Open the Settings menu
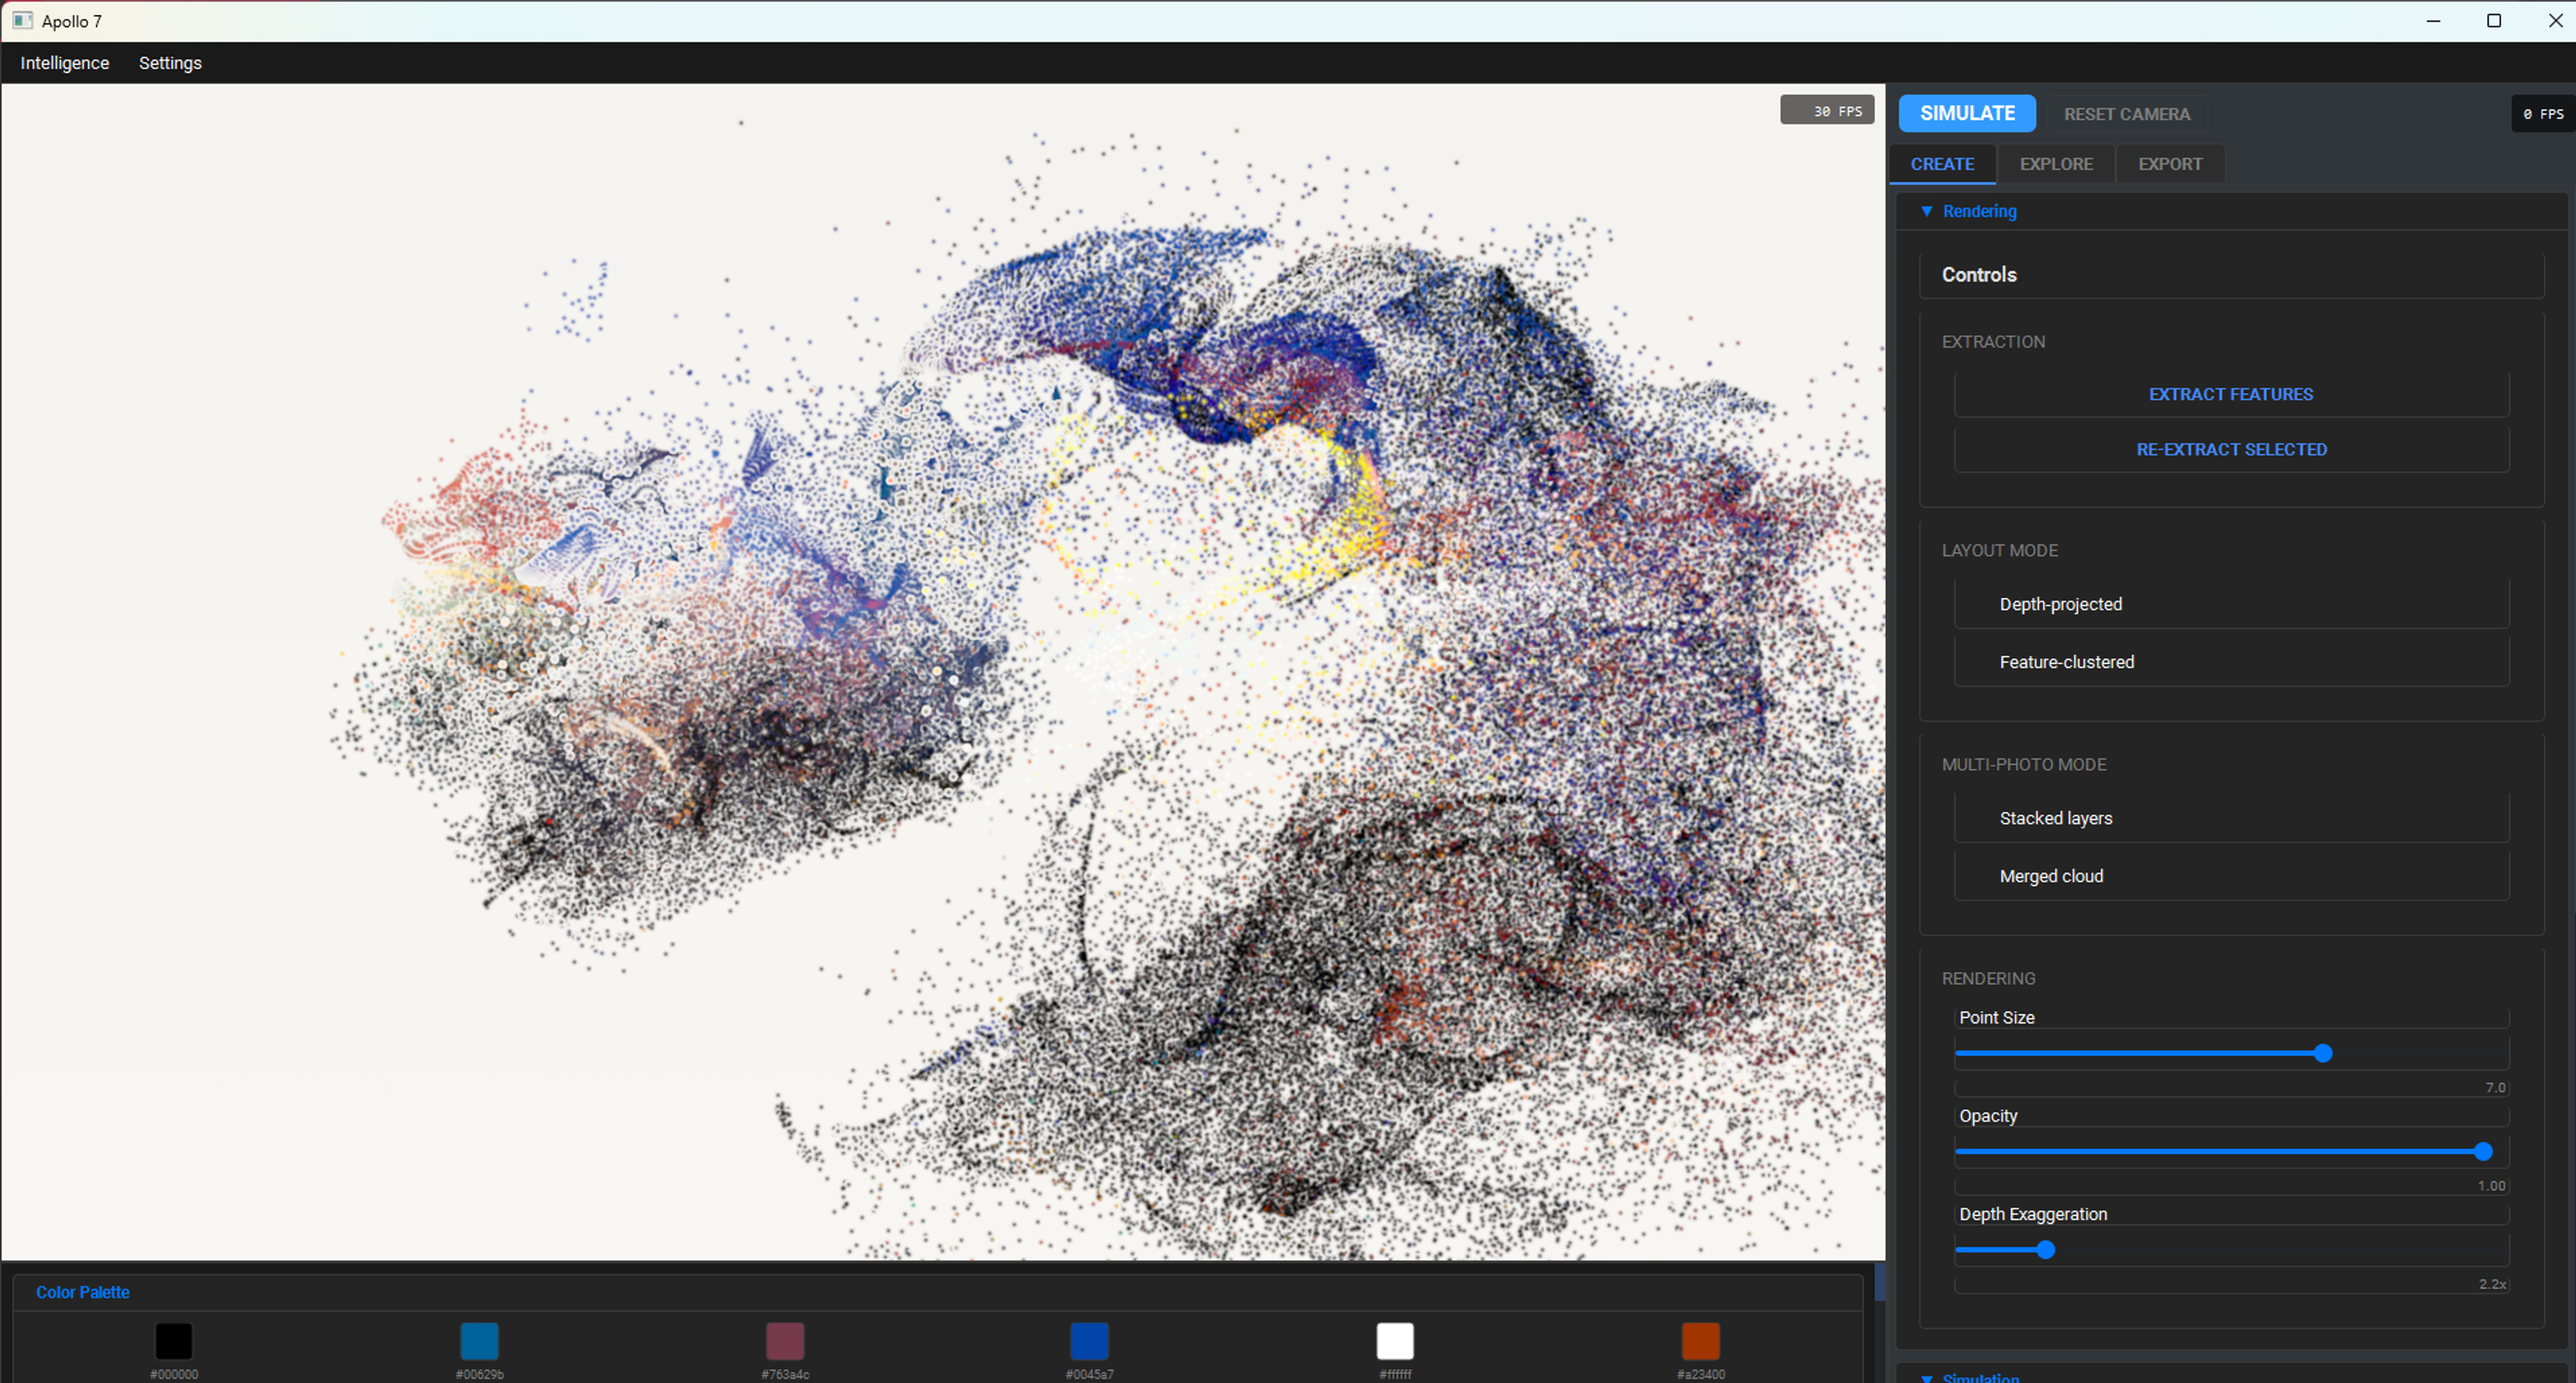Screen dimensions: 2576x1383 170,63
